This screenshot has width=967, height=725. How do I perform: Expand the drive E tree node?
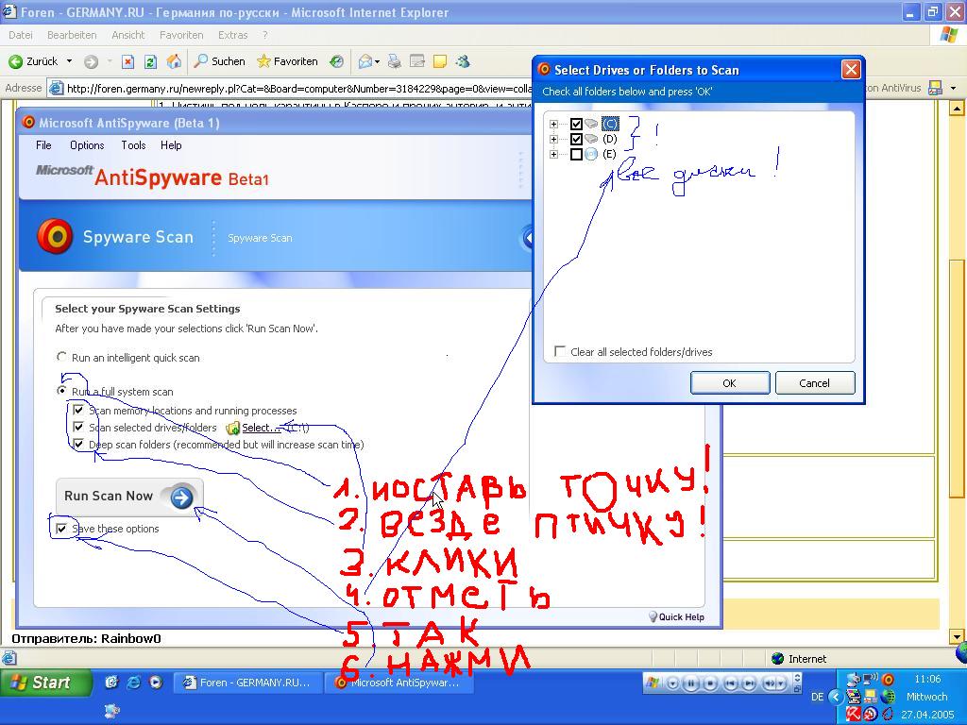click(553, 154)
